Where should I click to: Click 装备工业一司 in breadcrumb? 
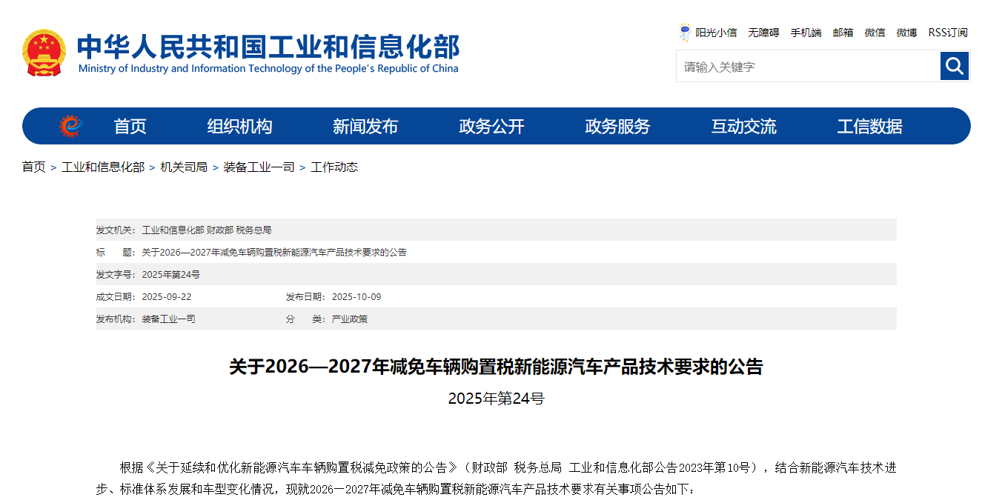[x=259, y=167]
